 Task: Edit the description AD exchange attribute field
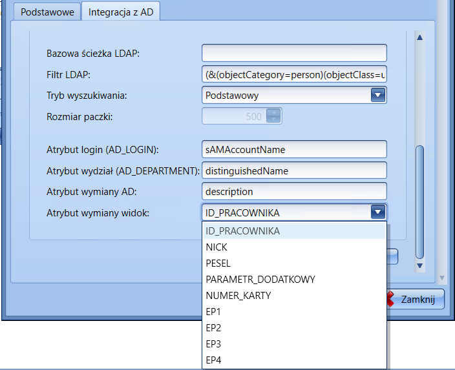294,191
